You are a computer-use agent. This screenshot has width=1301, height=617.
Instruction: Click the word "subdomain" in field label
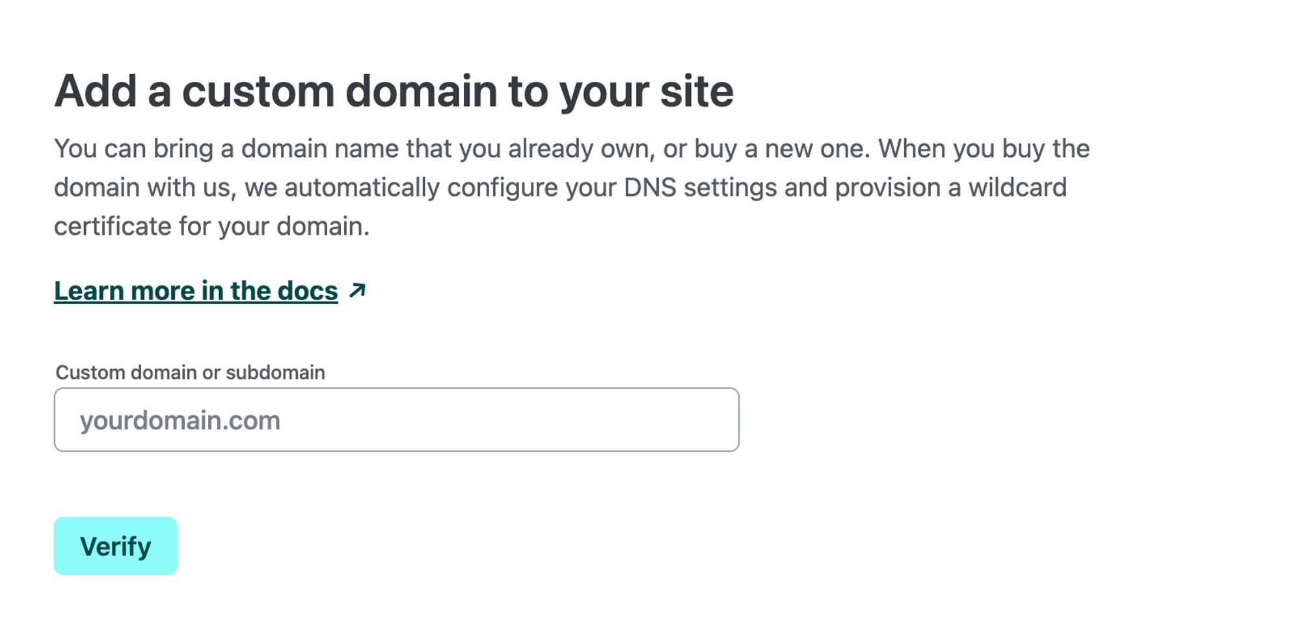pos(275,372)
